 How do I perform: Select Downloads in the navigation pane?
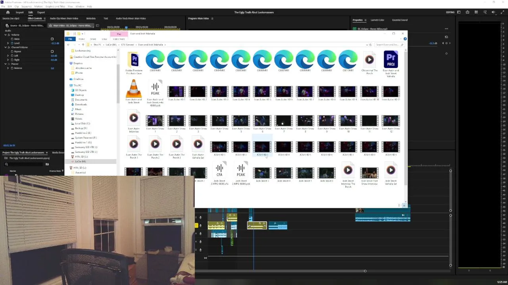[81, 104]
